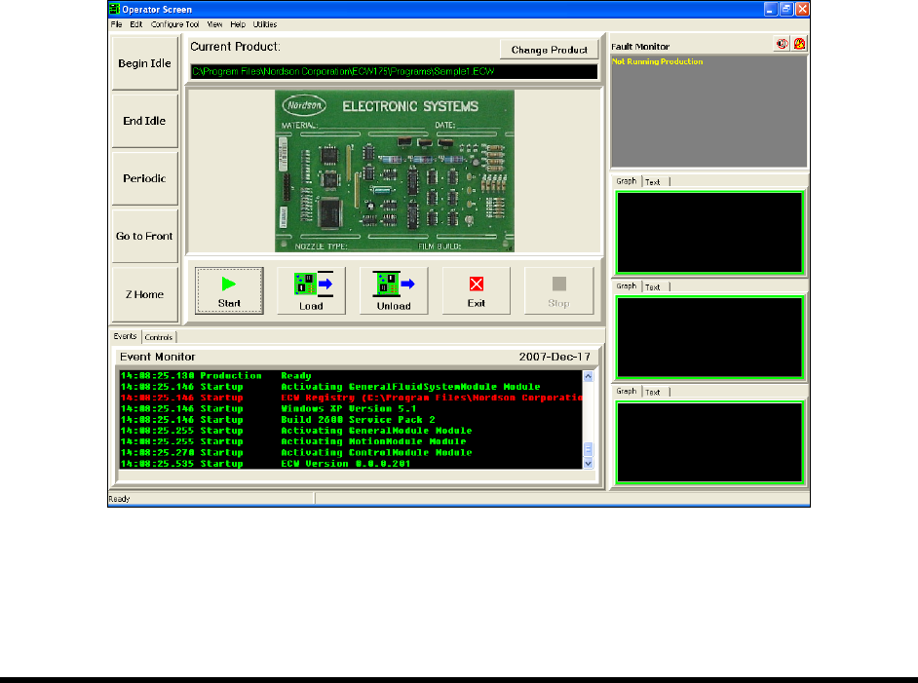Click the Begin Idle button

(x=145, y=63)
